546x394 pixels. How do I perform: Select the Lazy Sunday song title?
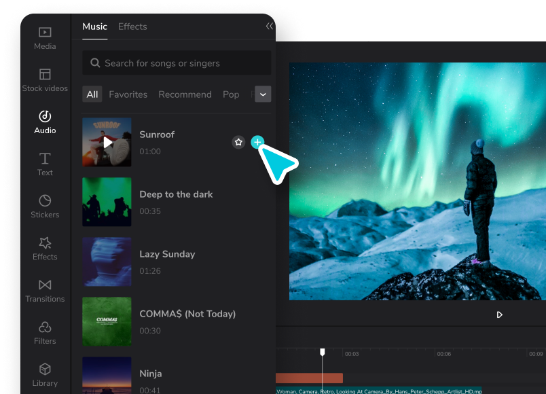[168, 254]
